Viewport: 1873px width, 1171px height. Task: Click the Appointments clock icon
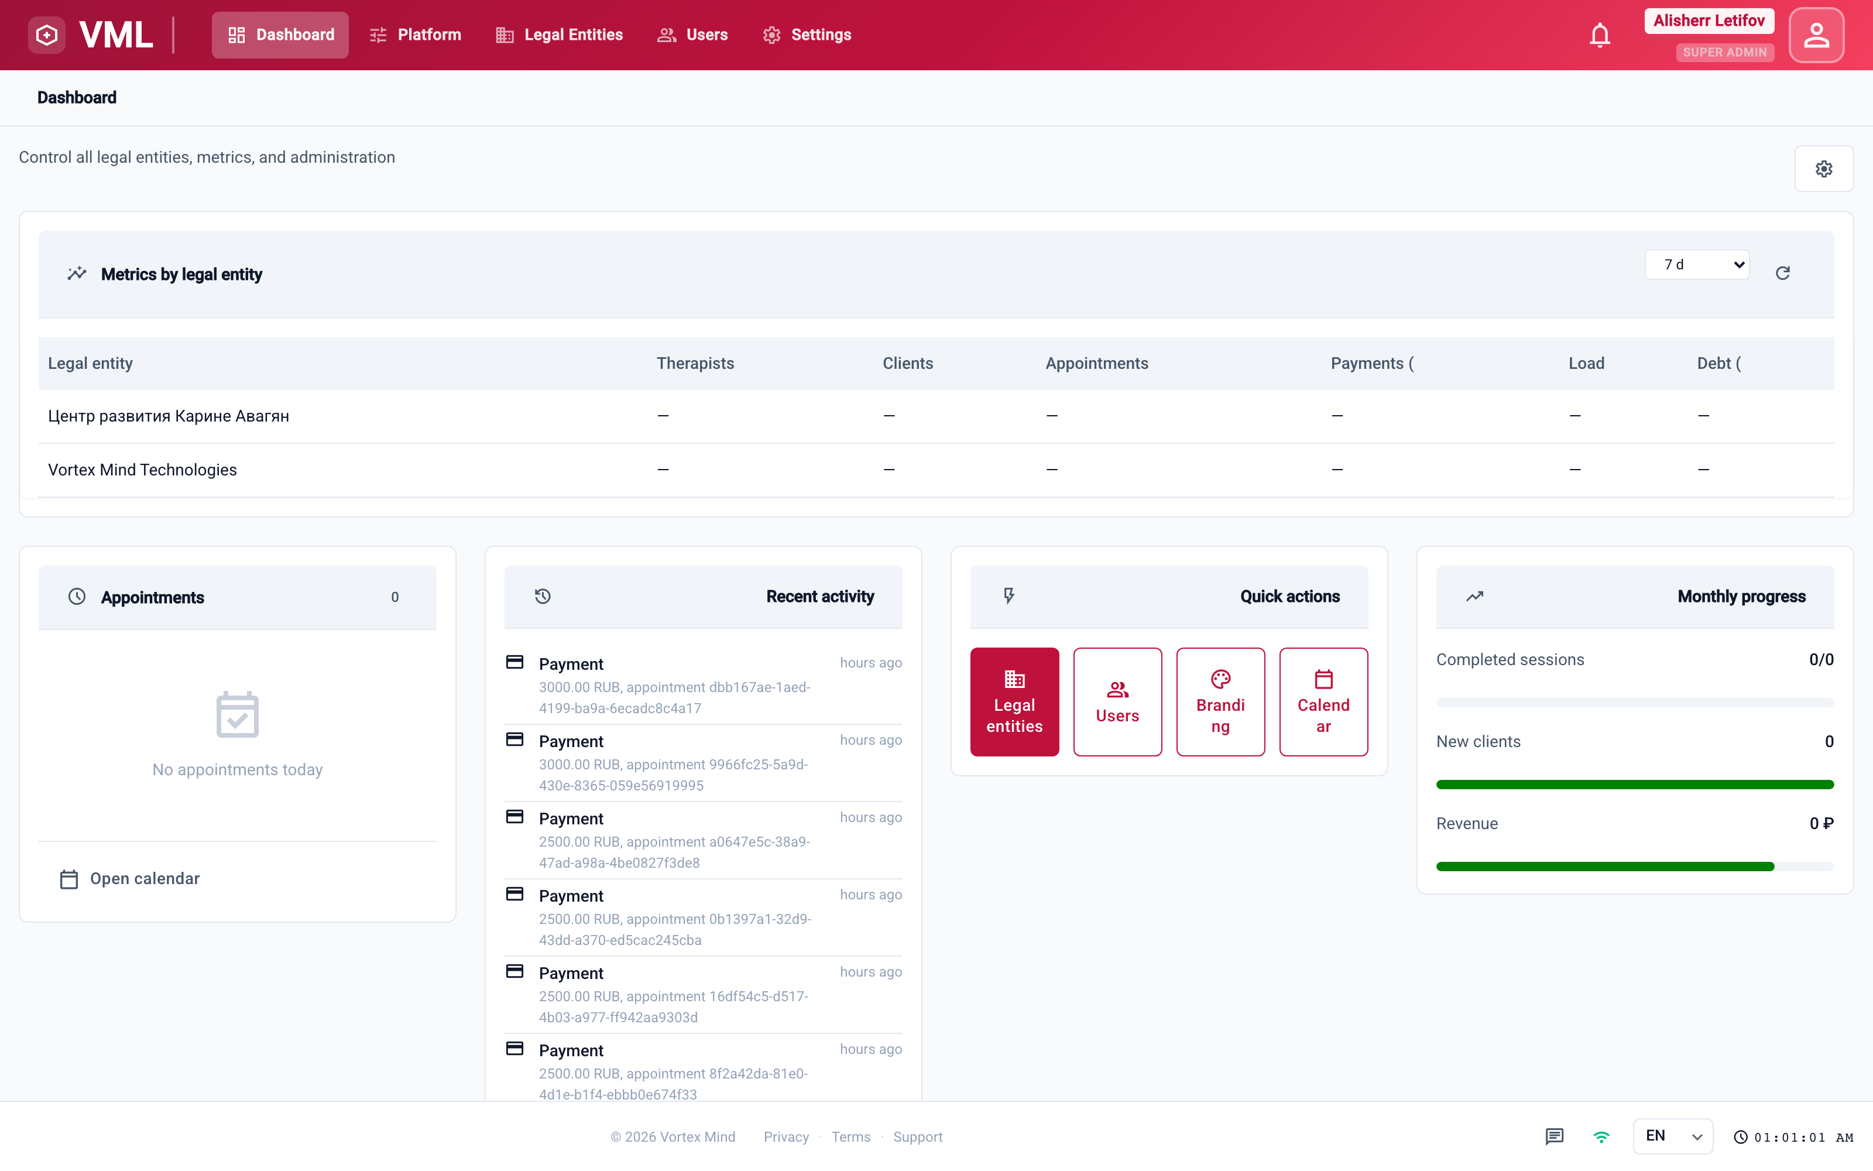pos(77,597)
